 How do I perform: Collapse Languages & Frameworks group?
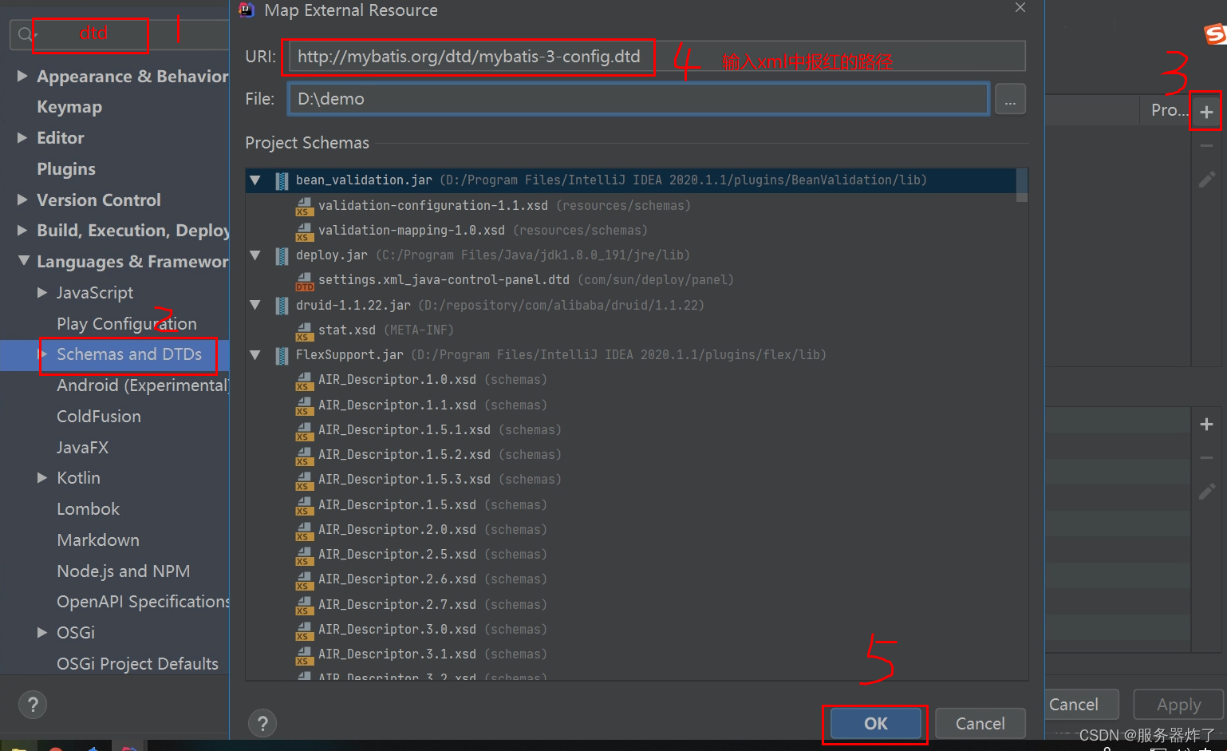pos(24,261)
